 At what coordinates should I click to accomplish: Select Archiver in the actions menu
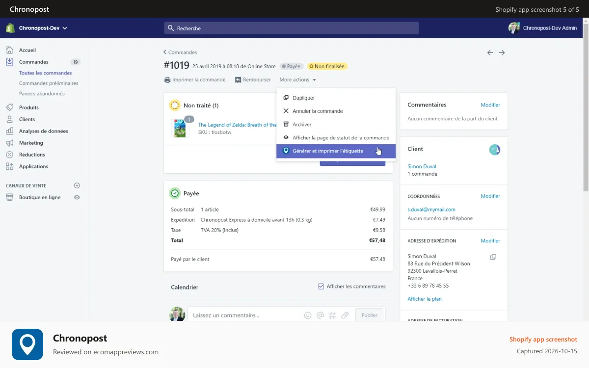[336, 124]
